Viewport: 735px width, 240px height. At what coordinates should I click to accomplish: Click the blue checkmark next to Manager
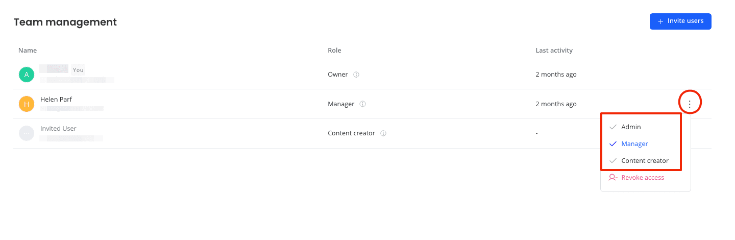coord(613,144)
